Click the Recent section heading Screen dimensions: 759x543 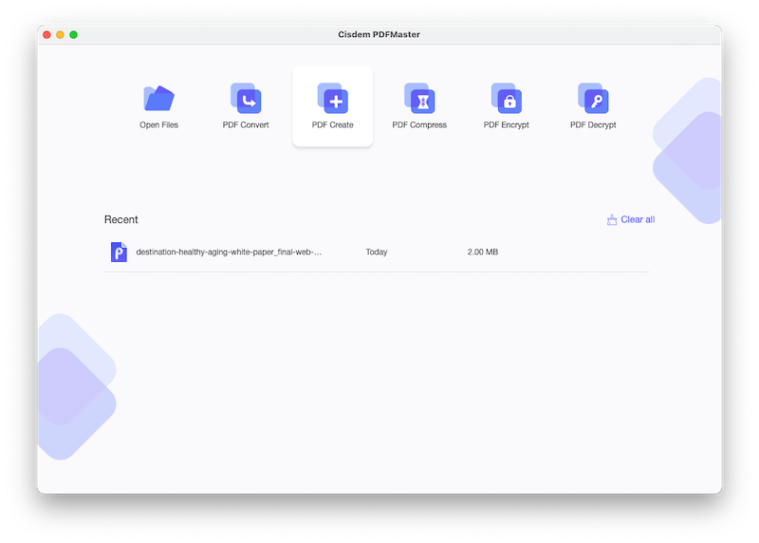coord(121,219)
